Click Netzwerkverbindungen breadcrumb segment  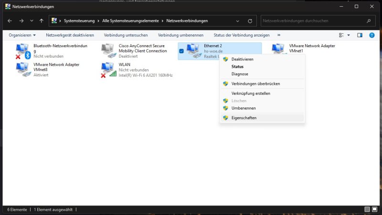coord(187,21)
